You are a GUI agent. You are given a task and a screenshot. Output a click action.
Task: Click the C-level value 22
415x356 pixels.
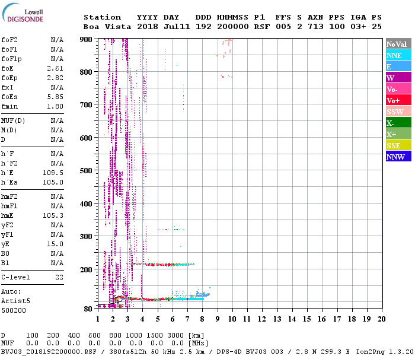(x=59, y=277)
